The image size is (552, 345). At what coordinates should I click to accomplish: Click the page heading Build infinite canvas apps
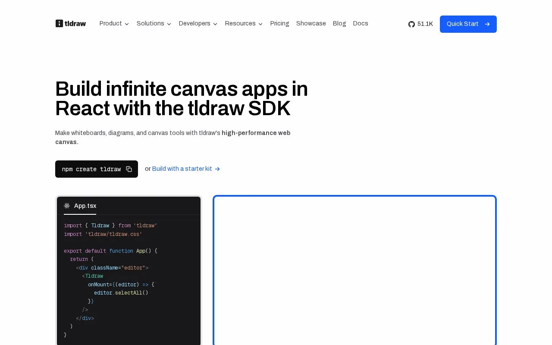(x=182, y=99)
